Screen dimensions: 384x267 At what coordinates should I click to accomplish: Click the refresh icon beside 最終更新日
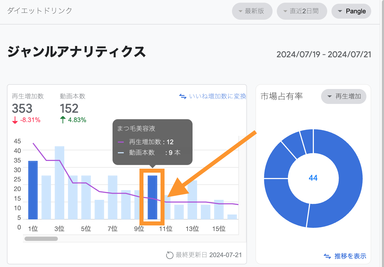(170, 255)
